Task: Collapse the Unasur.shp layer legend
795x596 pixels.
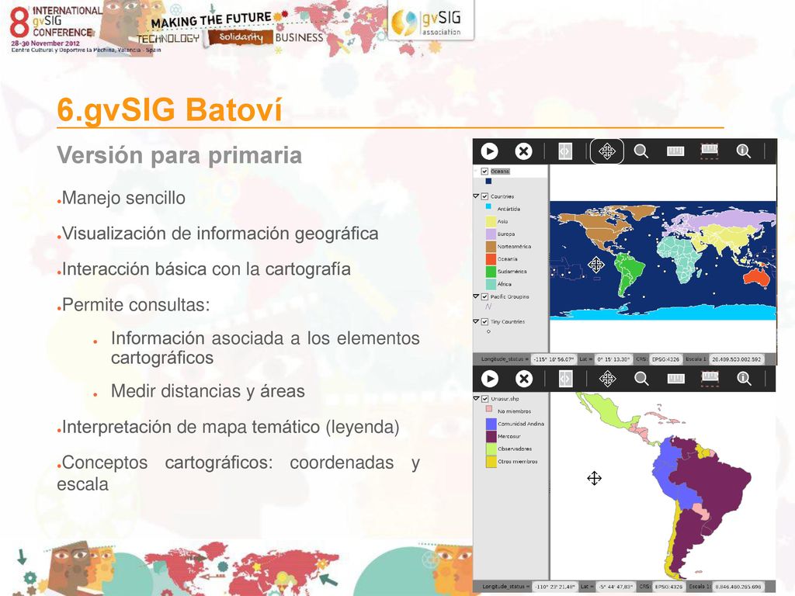Action: [476, 399]
